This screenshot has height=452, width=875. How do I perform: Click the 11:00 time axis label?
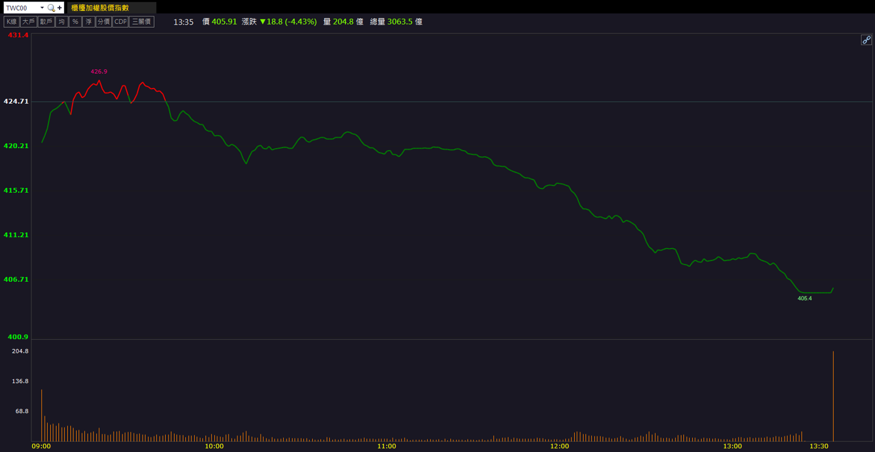tap(387, 446)
